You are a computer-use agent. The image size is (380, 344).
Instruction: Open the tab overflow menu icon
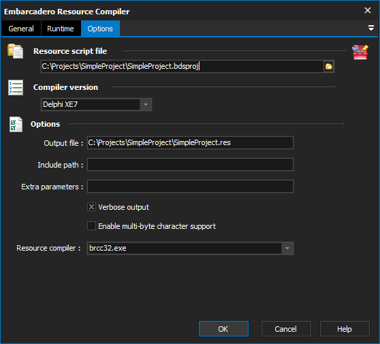click(x=370, y=28)
